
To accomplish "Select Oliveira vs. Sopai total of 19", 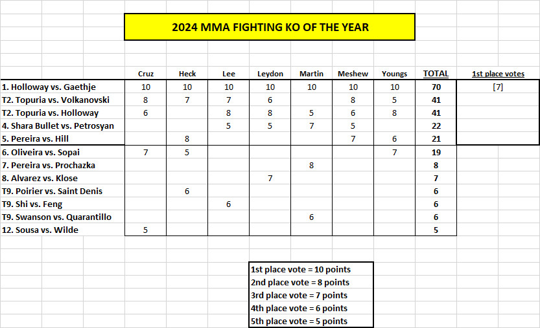I will pos(436,152).
